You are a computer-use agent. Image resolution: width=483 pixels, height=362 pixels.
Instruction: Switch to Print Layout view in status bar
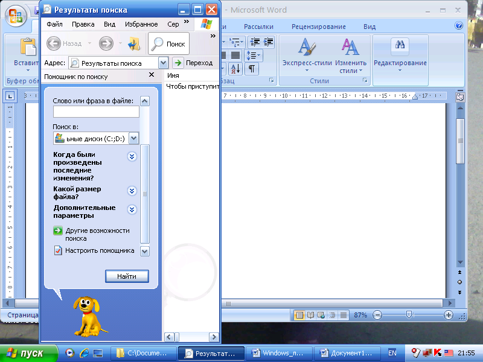click(x=299, y=315)
